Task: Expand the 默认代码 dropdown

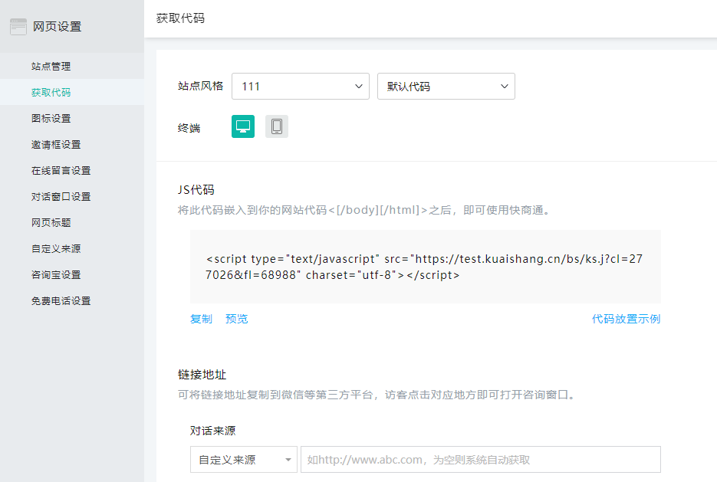Action: (446, 87)
